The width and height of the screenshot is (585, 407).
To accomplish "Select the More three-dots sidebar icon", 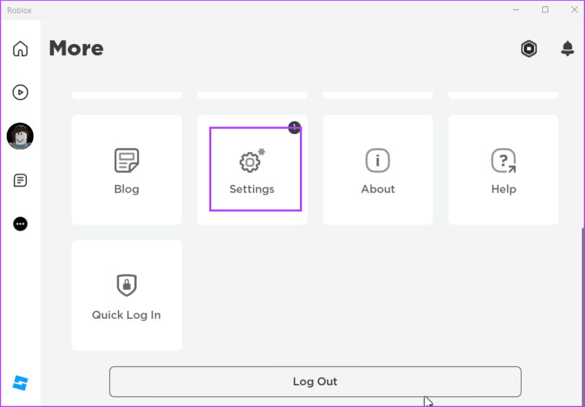I will [x=20, y=224].
